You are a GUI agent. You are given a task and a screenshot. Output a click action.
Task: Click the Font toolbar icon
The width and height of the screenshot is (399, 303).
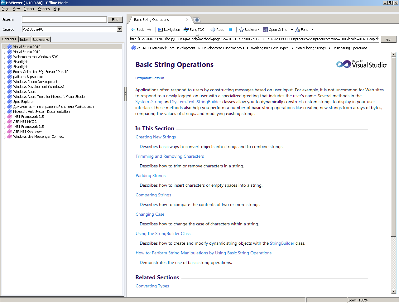click(298, 30)
